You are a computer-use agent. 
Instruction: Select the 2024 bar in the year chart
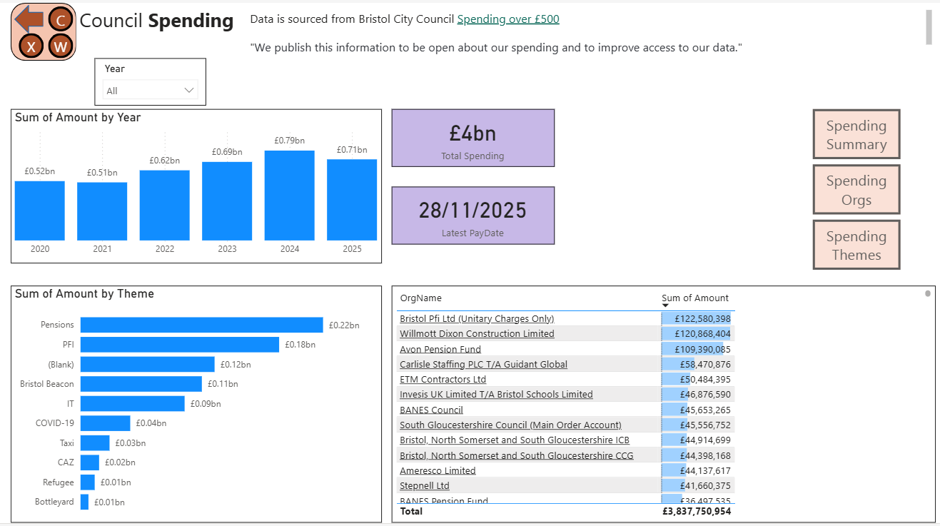point(289,196)
